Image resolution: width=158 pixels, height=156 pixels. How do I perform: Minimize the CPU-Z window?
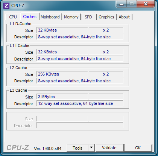122,4
